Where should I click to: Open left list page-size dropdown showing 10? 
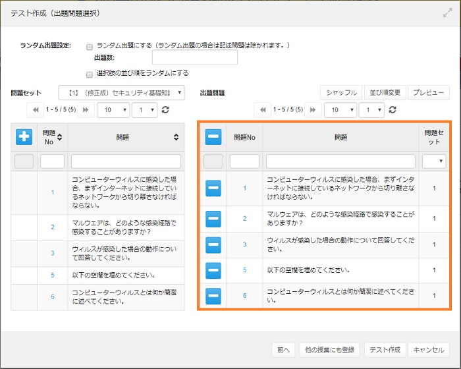113,110
